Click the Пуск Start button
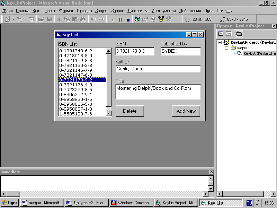Image resolution: width=277 pixels, height=208 pixels. pos(10,203)
